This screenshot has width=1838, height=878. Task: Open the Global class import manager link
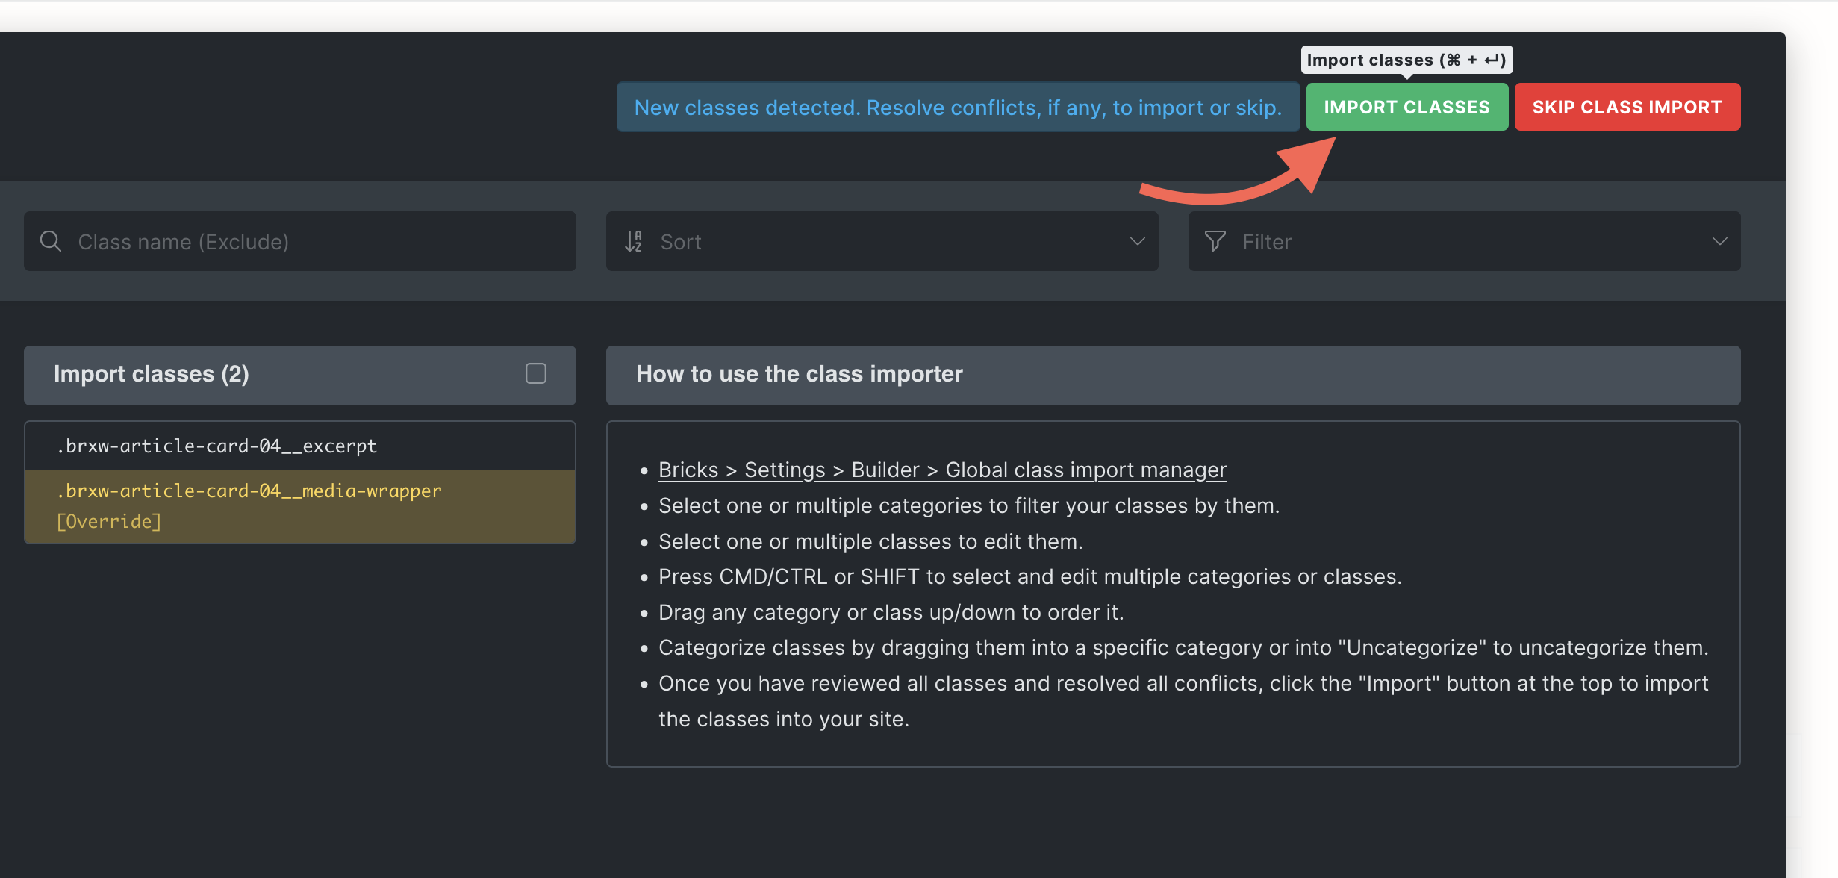942,470
